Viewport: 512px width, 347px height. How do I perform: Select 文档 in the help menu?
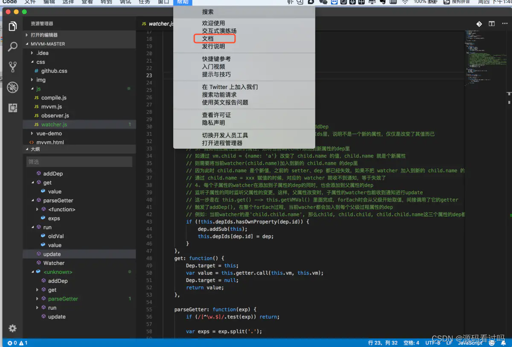click(208, 39)
